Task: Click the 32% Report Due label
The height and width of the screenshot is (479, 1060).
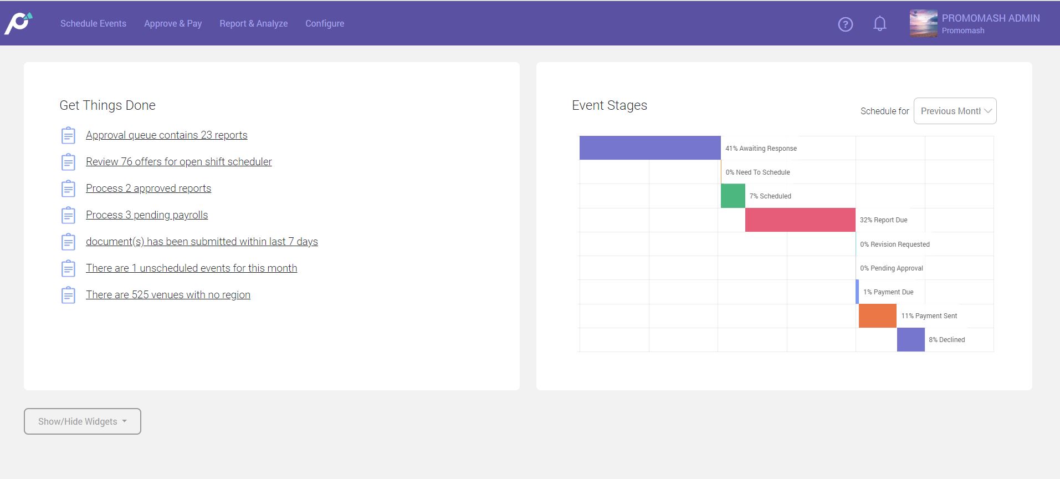Action: (883, 220)
